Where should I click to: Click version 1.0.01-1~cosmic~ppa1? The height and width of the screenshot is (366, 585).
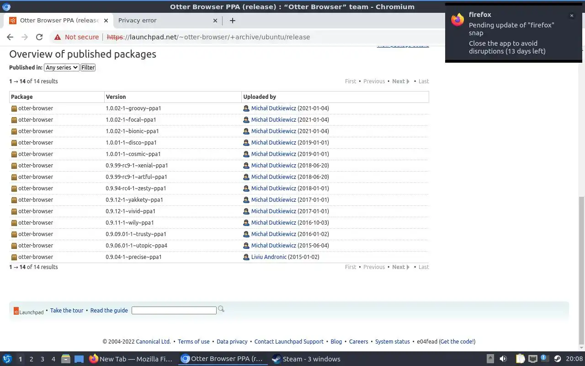tap(133, 154)
